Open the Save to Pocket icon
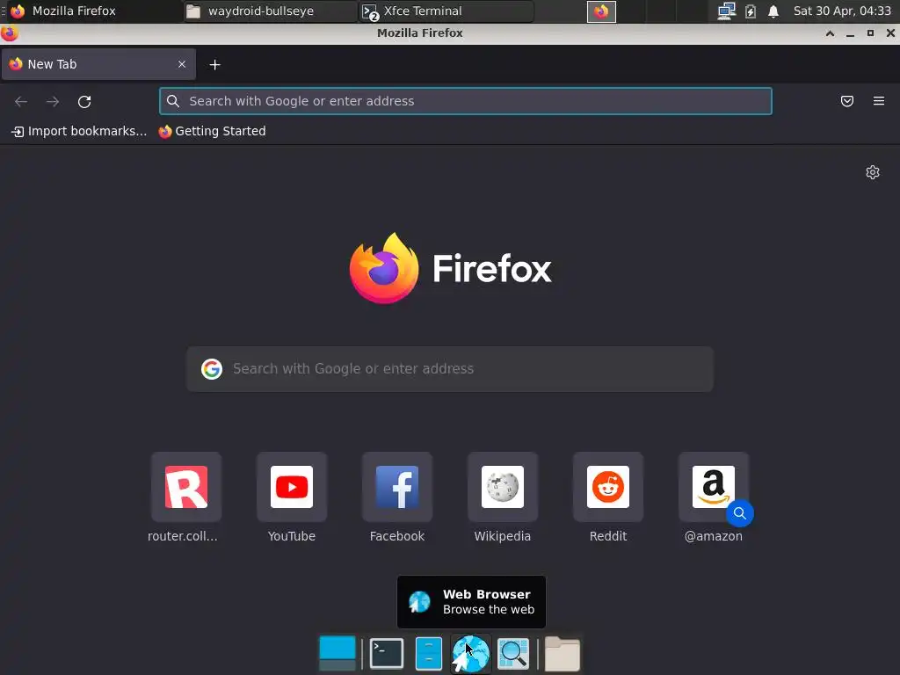 point(846,101)
